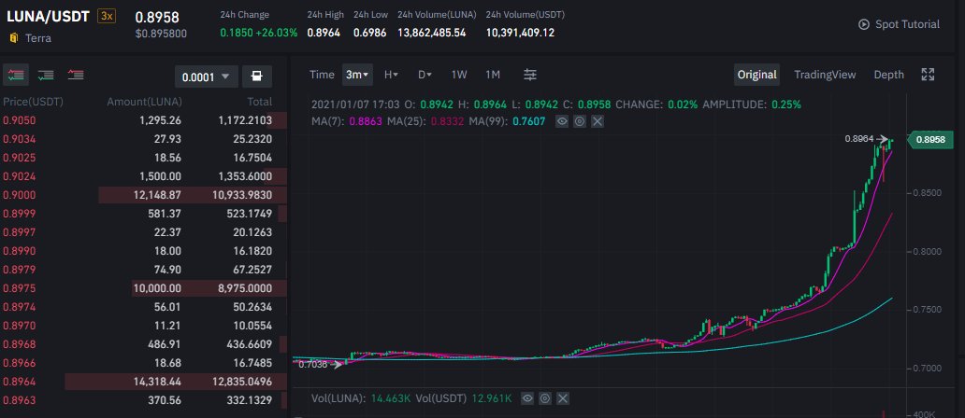Expand the H hourly interval dropdown

click(392, 75)
